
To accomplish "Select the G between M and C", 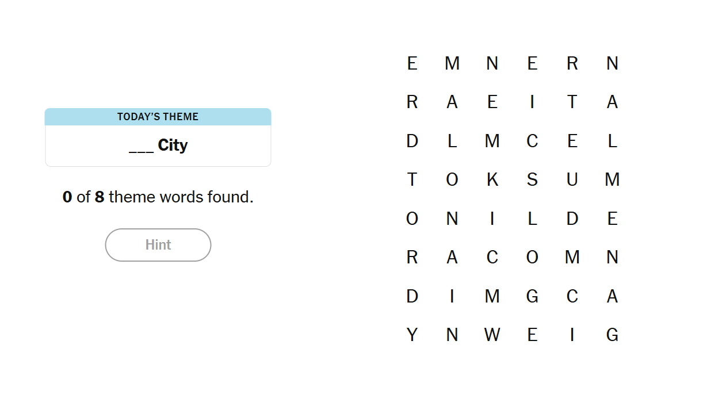I will (x=532, y=296).
